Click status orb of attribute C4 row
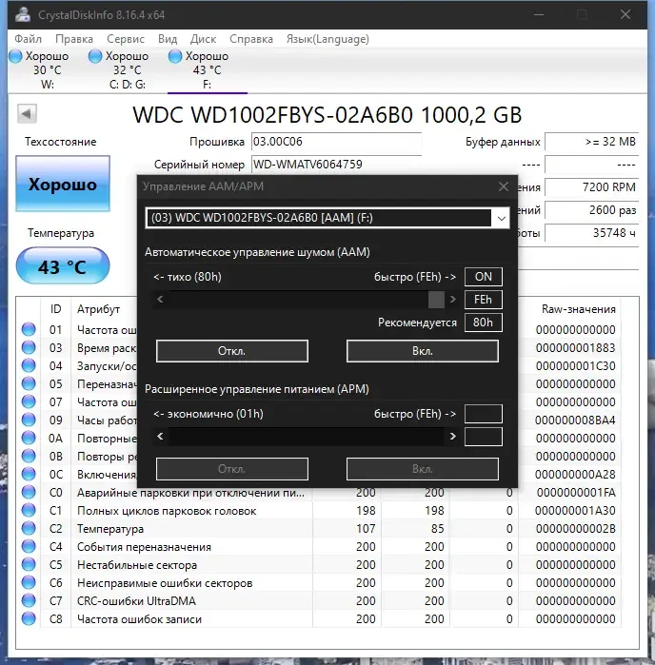Viewport: 655px width, 665px height. pyautogui.click(x=29, y=547)
